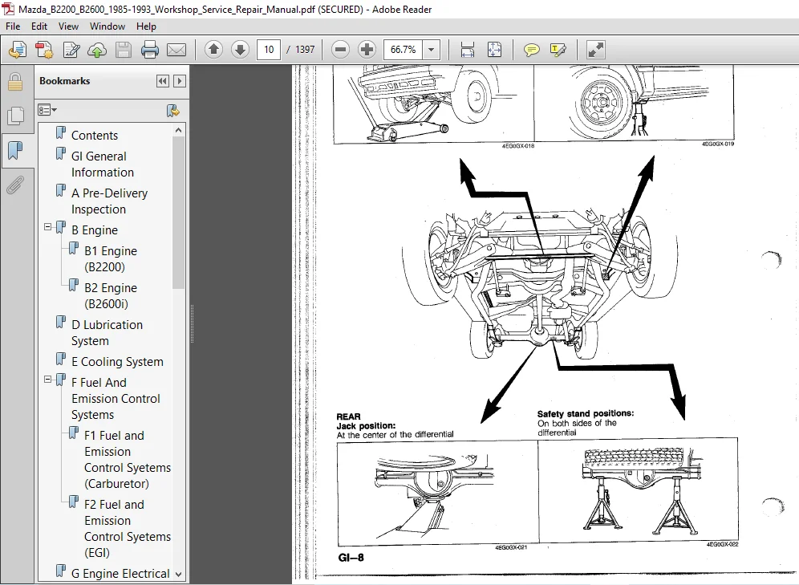The height and width of the screenshot is (585, 799).
Task: Click the bookmarks scrollbar down arrow
Action: pyautogui.click(x=178, y=574)
